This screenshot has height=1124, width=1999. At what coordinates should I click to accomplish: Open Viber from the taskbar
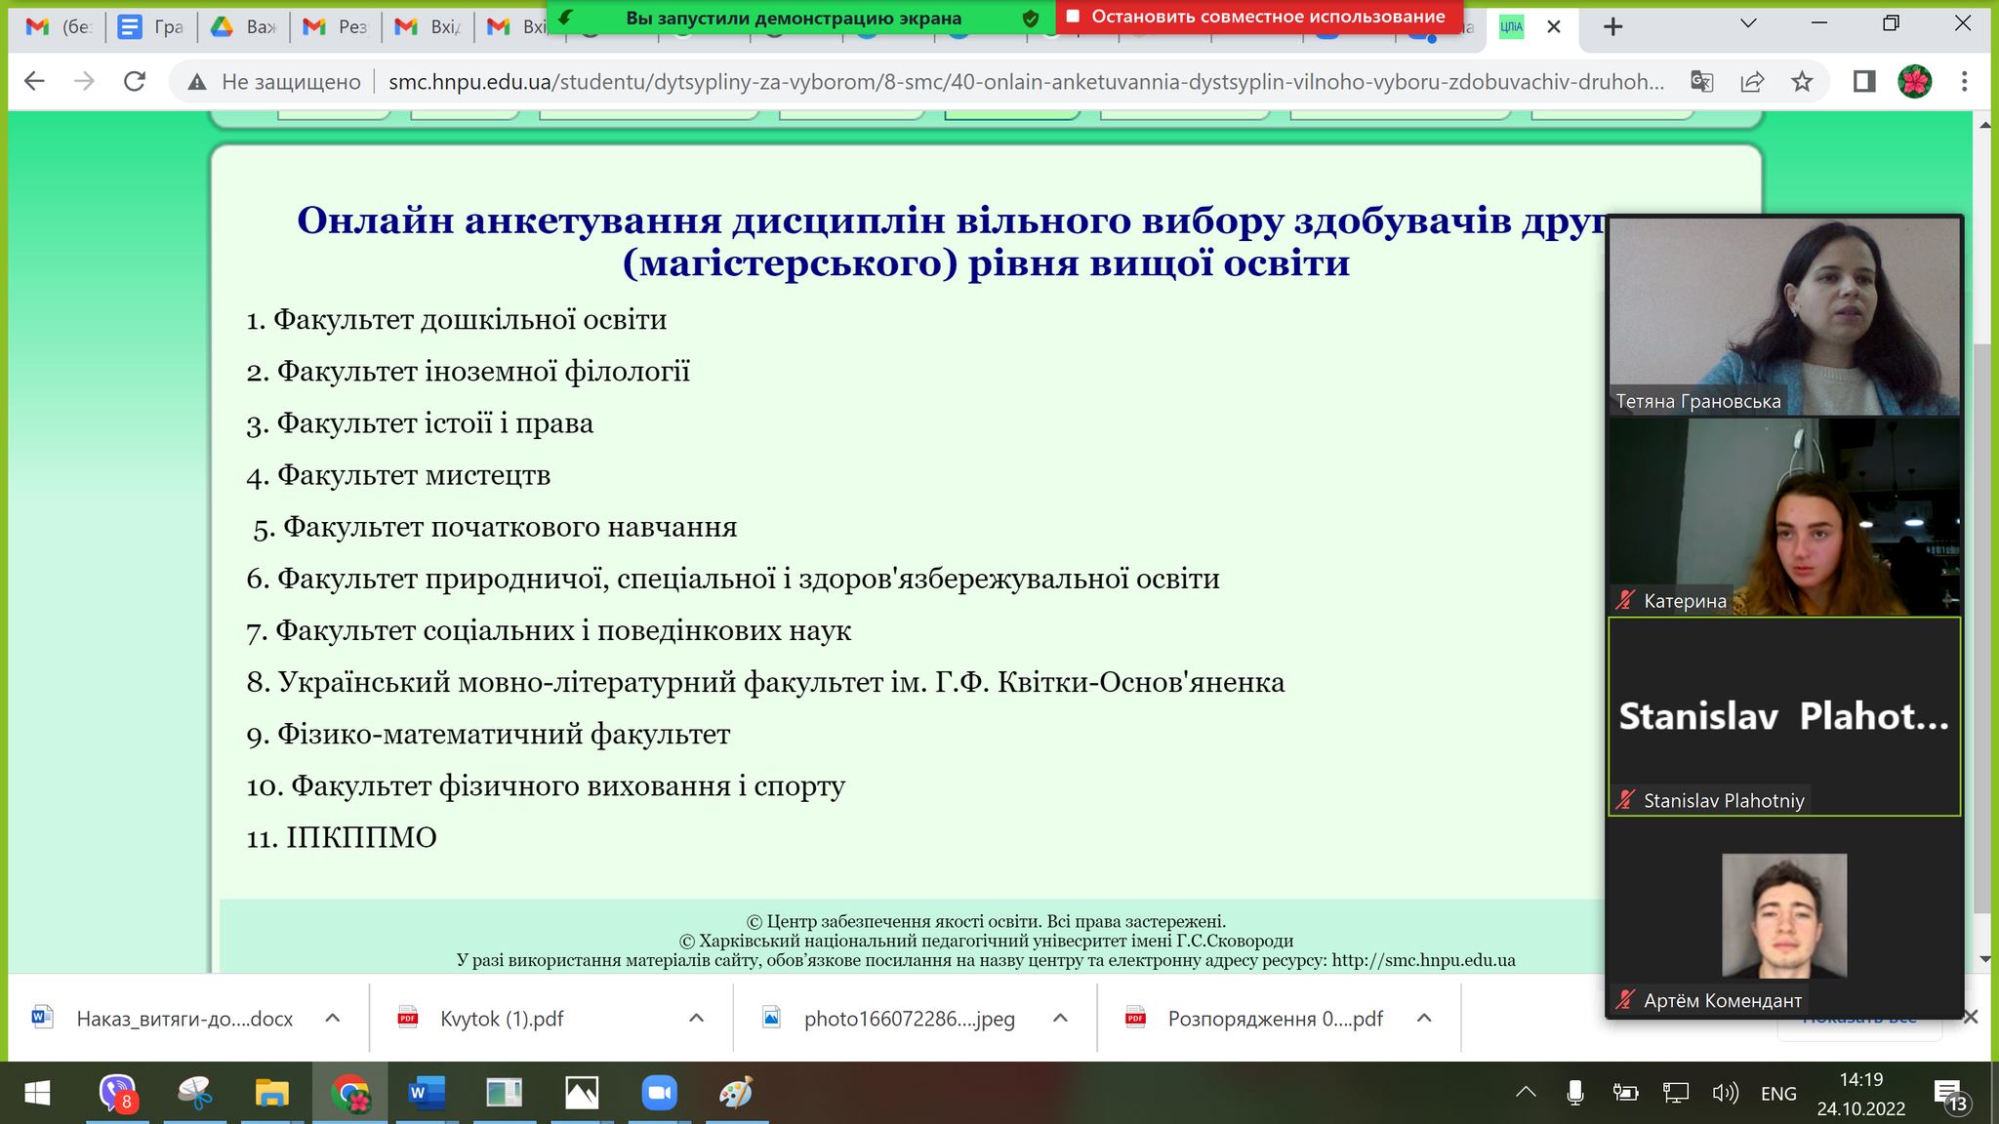tap(117, 1093)
